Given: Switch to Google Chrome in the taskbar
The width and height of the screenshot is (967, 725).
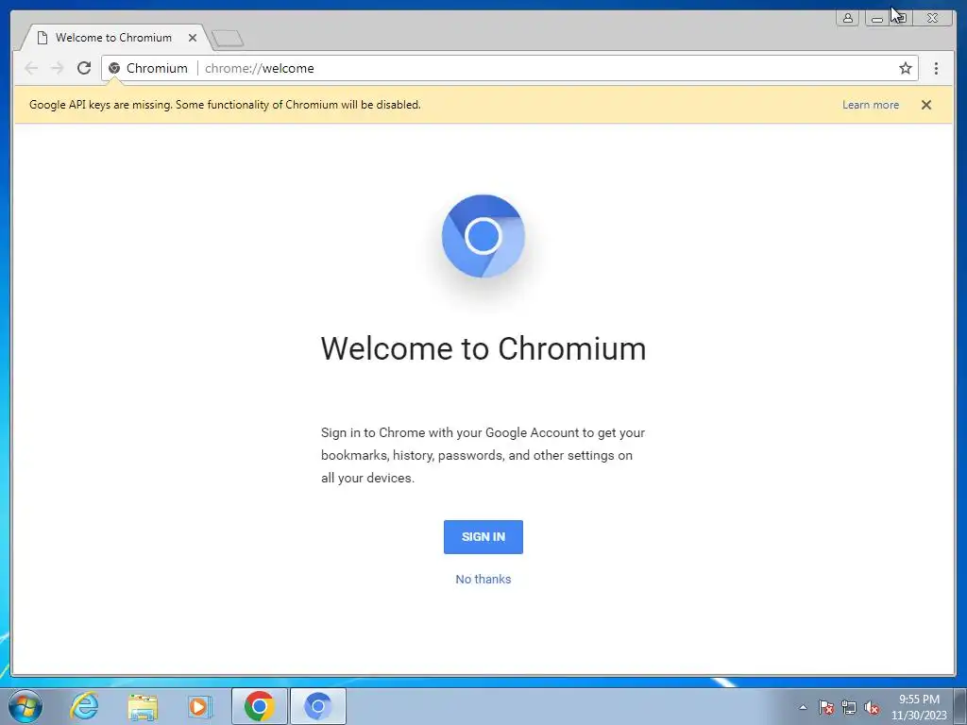Looking at the screenshot, I should click(259, 706).
